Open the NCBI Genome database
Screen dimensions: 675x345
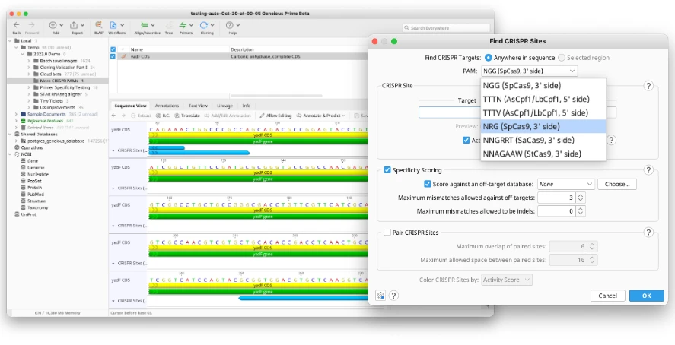click(36, 167)
